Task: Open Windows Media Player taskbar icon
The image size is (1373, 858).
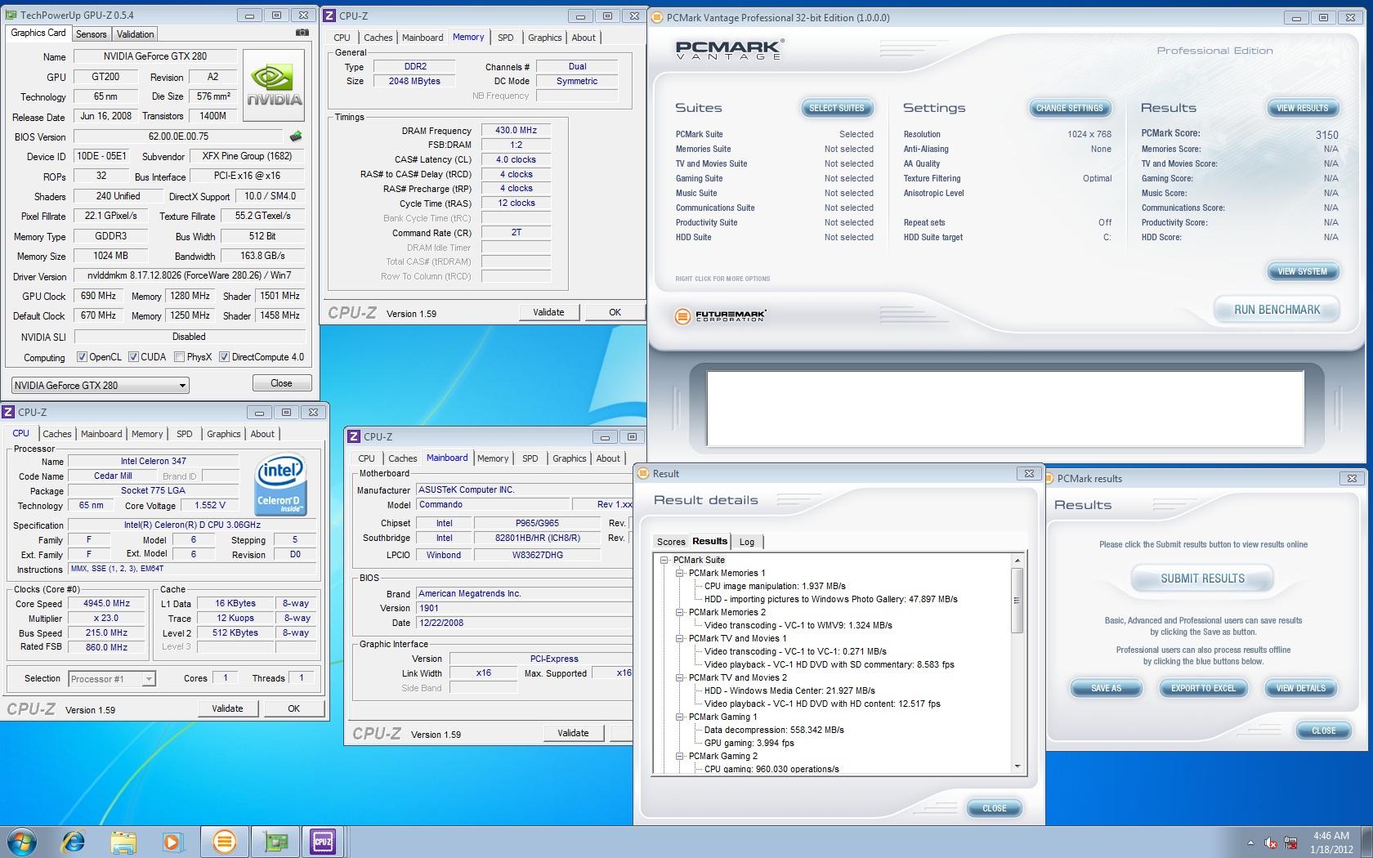Action: 172,842
